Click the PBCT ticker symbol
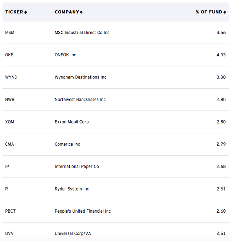 coord(11,211)
